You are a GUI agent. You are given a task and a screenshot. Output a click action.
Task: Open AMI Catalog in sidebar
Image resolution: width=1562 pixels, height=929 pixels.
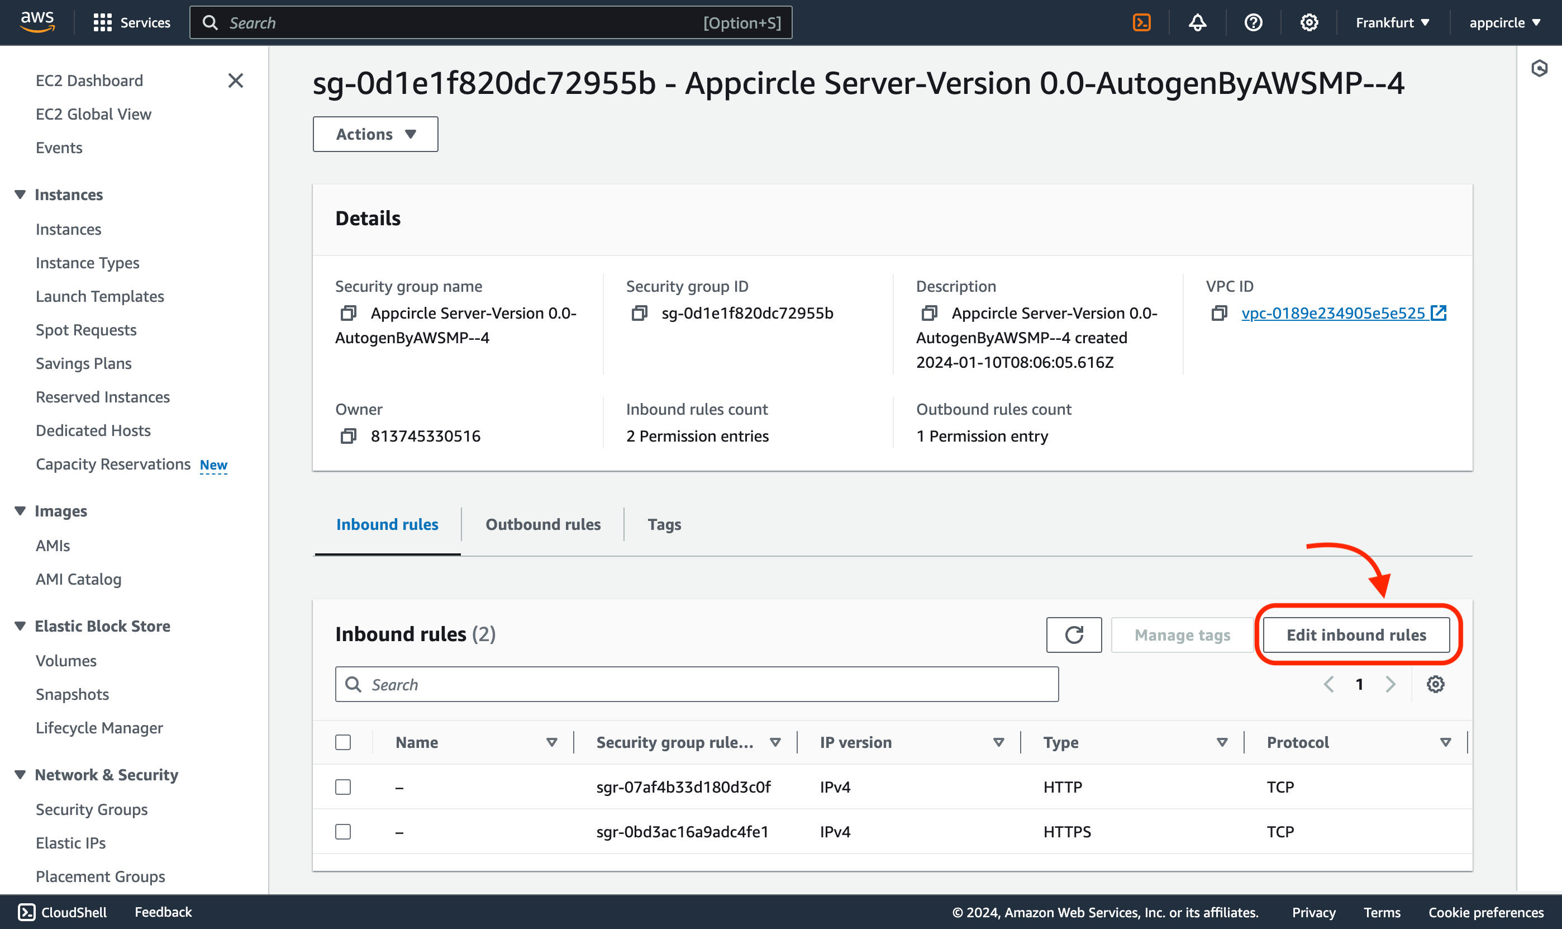pyautogui.click(x=78, y=579)
